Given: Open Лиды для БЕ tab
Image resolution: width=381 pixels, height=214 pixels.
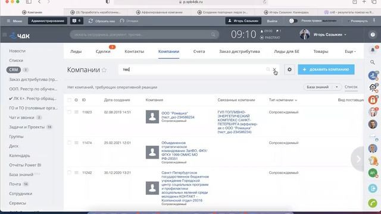Looking at the screenshot, I should [x=286, y=52].
